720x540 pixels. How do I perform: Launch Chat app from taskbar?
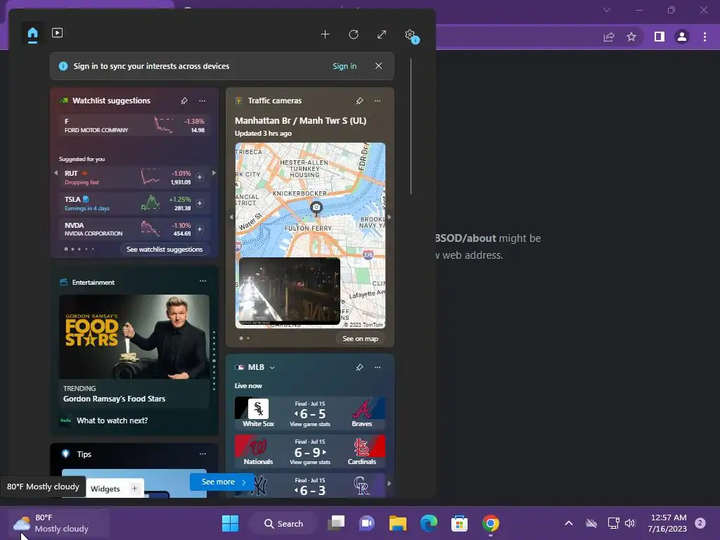pyautogui.click(x=367, y=523)
